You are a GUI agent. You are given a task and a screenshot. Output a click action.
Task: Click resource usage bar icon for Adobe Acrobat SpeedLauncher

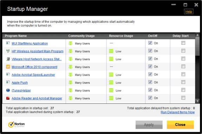[x=111, y=75]
